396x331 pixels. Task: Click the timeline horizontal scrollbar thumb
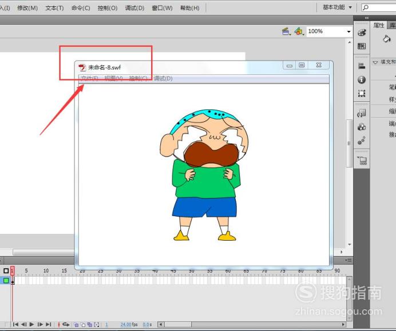click(x=178, y=325)
